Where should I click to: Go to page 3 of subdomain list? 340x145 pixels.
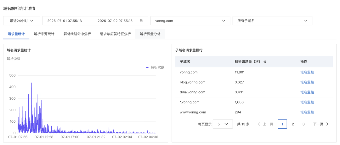[x=303, y=124]
